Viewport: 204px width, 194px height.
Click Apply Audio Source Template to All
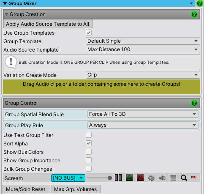pyautogui.click(x=48, y=24)
